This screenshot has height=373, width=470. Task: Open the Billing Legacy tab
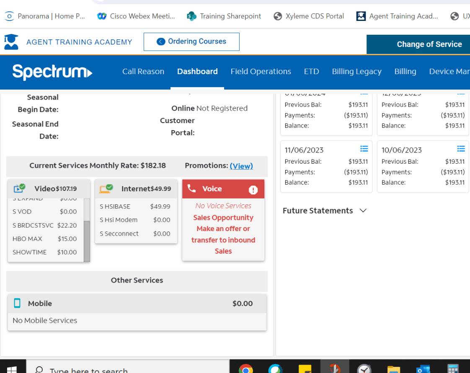tap(356, 72)
